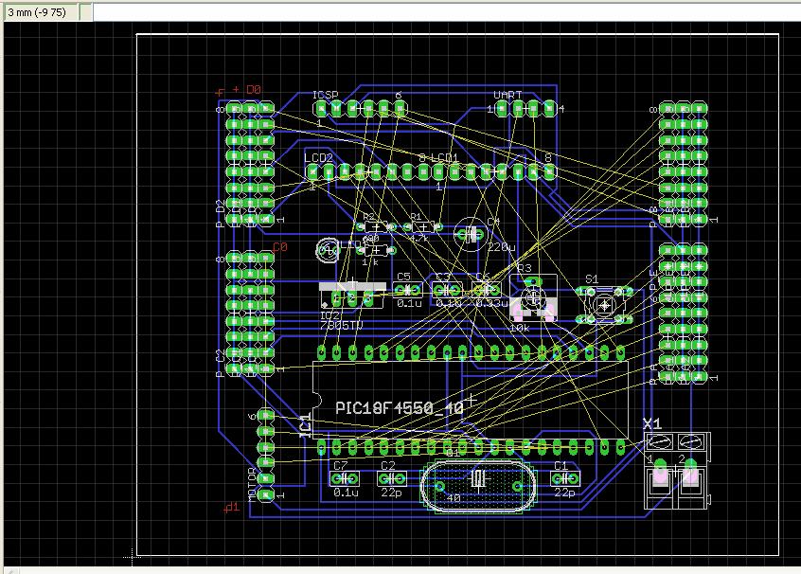
Task: Click the 0.1u value text under C5
Action: coord(409,303)
